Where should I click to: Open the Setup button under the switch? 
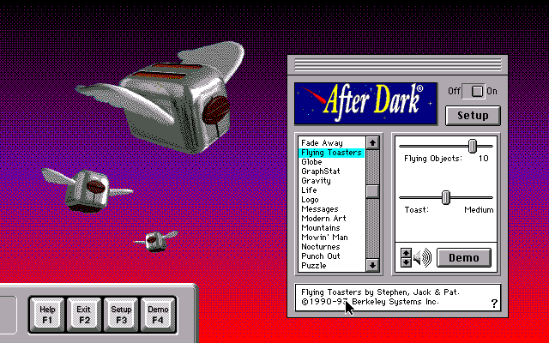pos(473,116)
